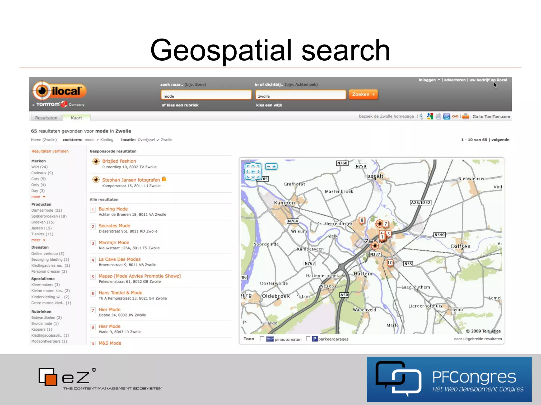Click the search term field containing mode

[x=206, y=95]
